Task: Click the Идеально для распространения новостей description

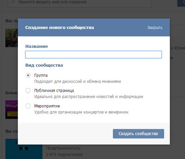Action: point(89,97)
